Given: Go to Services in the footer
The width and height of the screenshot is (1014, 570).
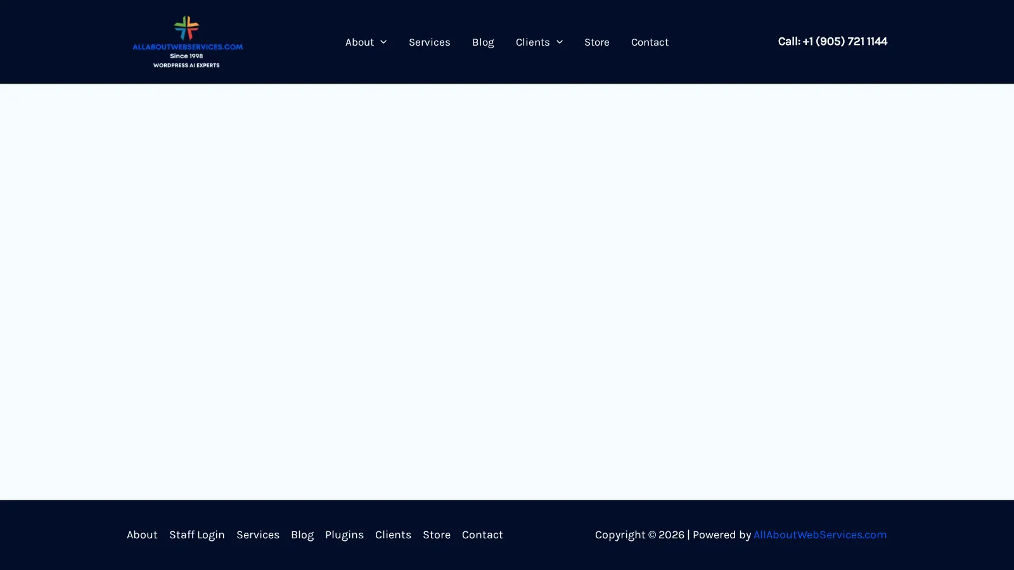Looking at the screenshot, I should [x=258, y=535].
